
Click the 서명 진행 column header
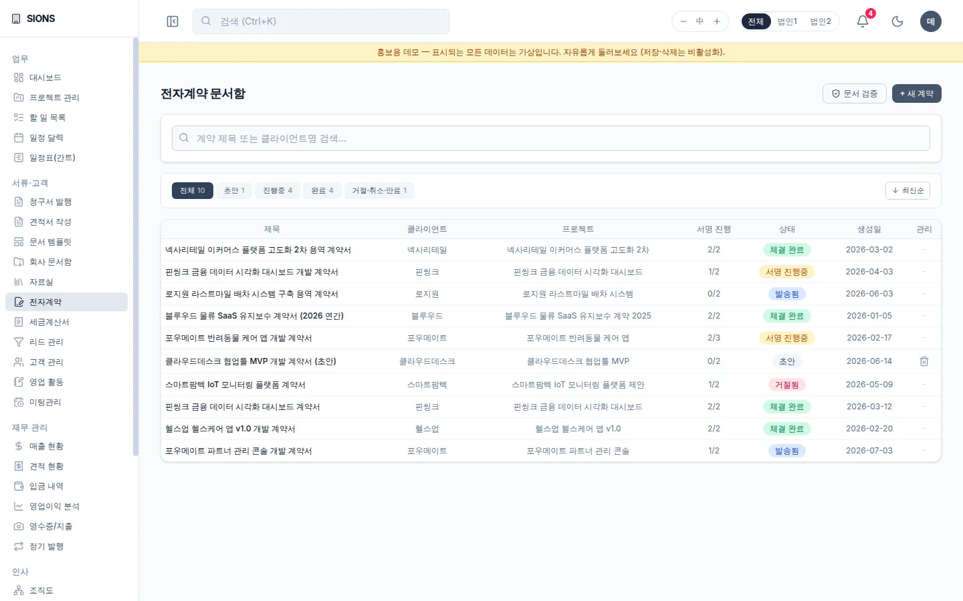pyautogui.click(x=714, y=229)
